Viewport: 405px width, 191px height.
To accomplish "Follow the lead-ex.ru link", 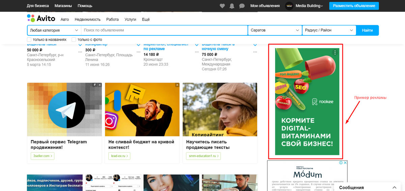I will click(x=119, y=156).
